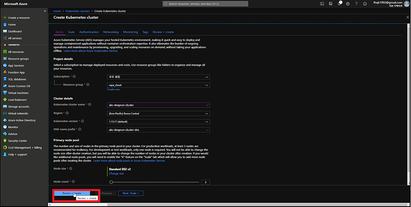
Task: Switch to the Scale tab
Action: (x=71, y=32)
